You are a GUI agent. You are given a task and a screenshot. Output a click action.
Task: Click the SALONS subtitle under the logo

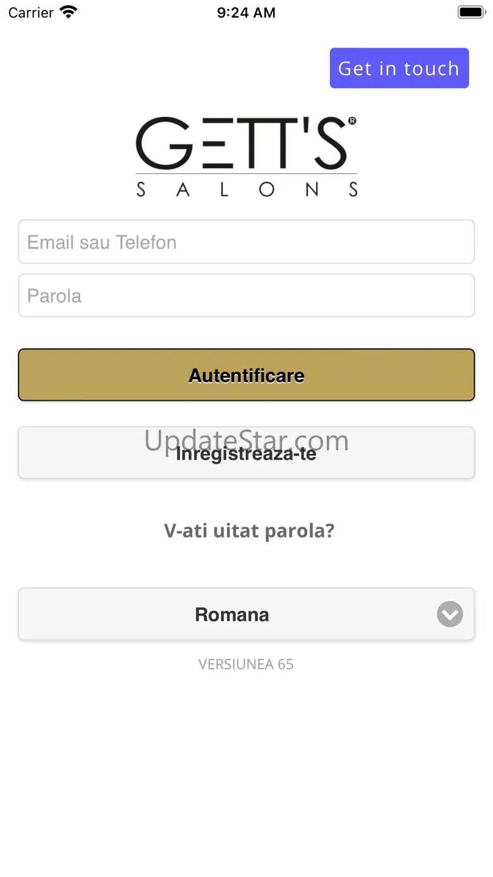pyautogui.click(x=246, y=189)
